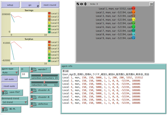Viewport: 168px width, 115px height.
Task: Select the blue Local 9 agent circle
Action: coord(134,38)
